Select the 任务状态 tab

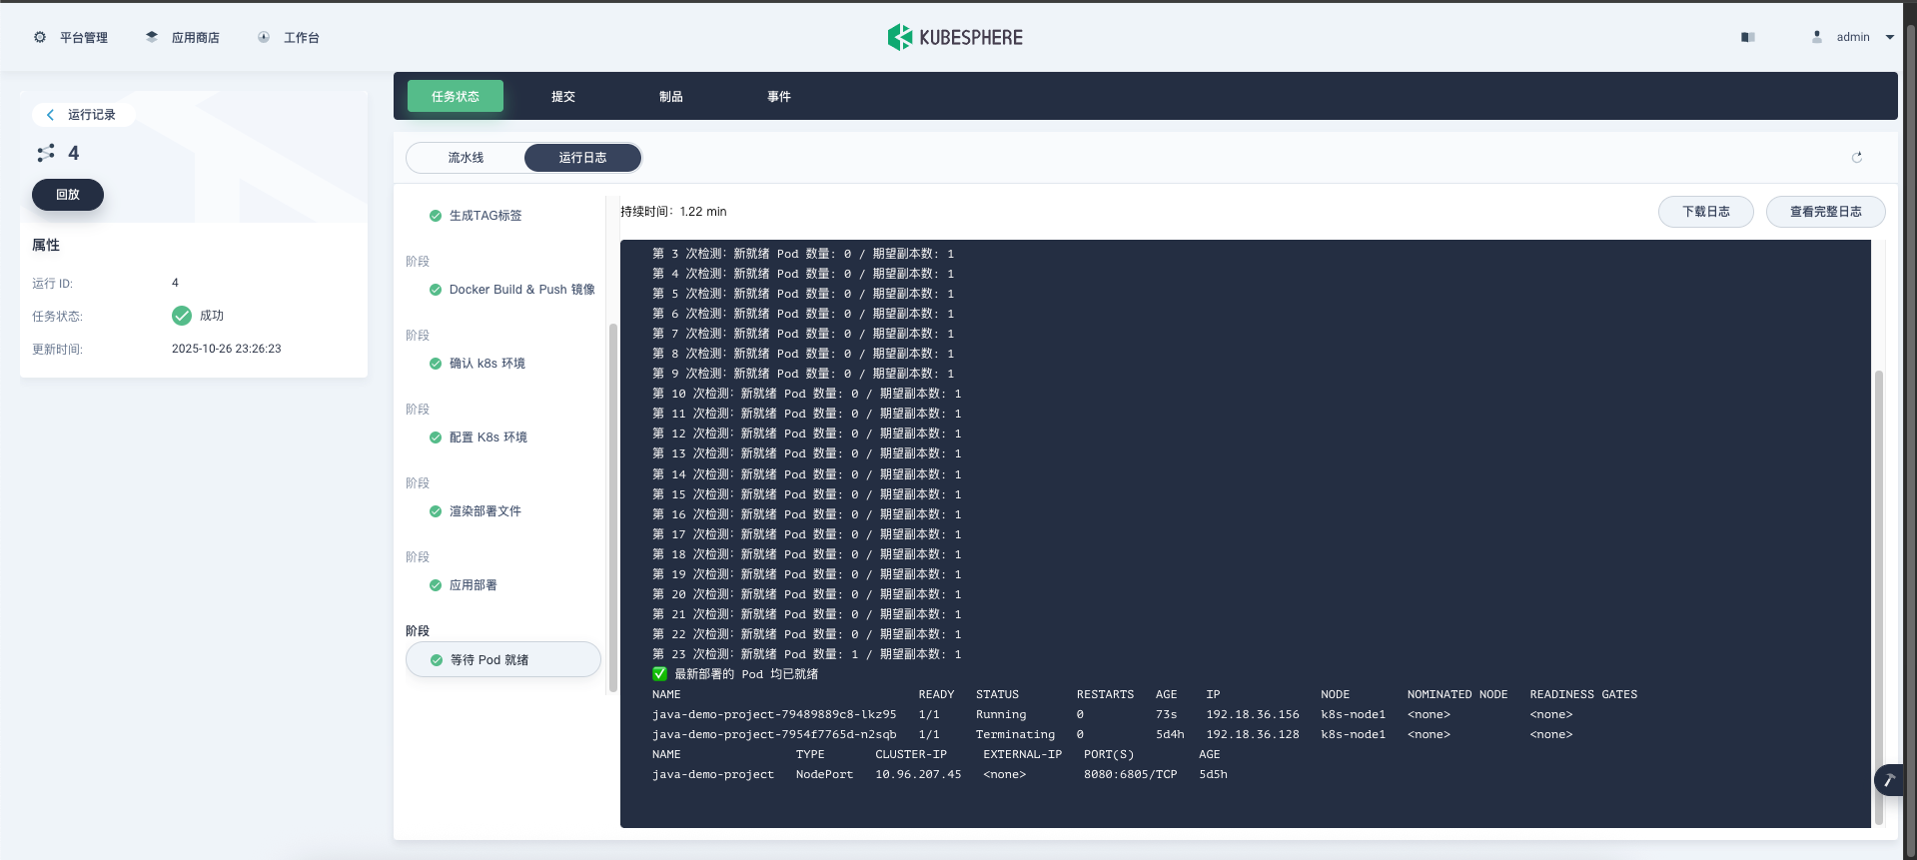pos(456,97)
